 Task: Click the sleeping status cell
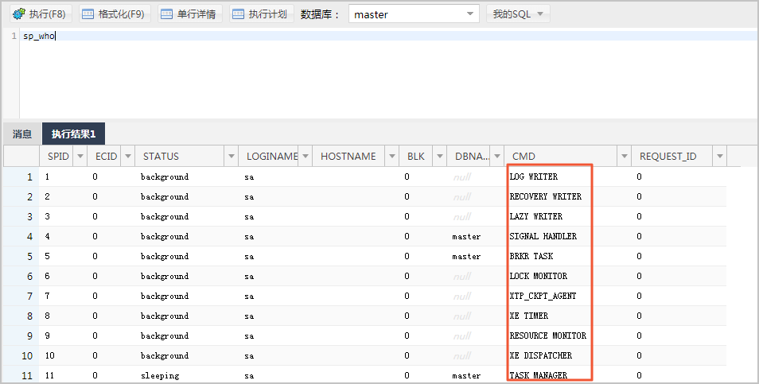(x=160, y=375)
